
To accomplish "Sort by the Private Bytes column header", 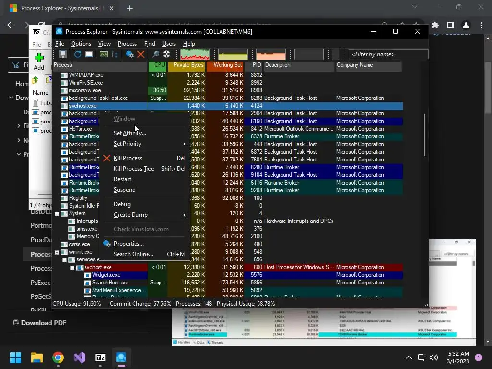I will [x=187, y=65].
